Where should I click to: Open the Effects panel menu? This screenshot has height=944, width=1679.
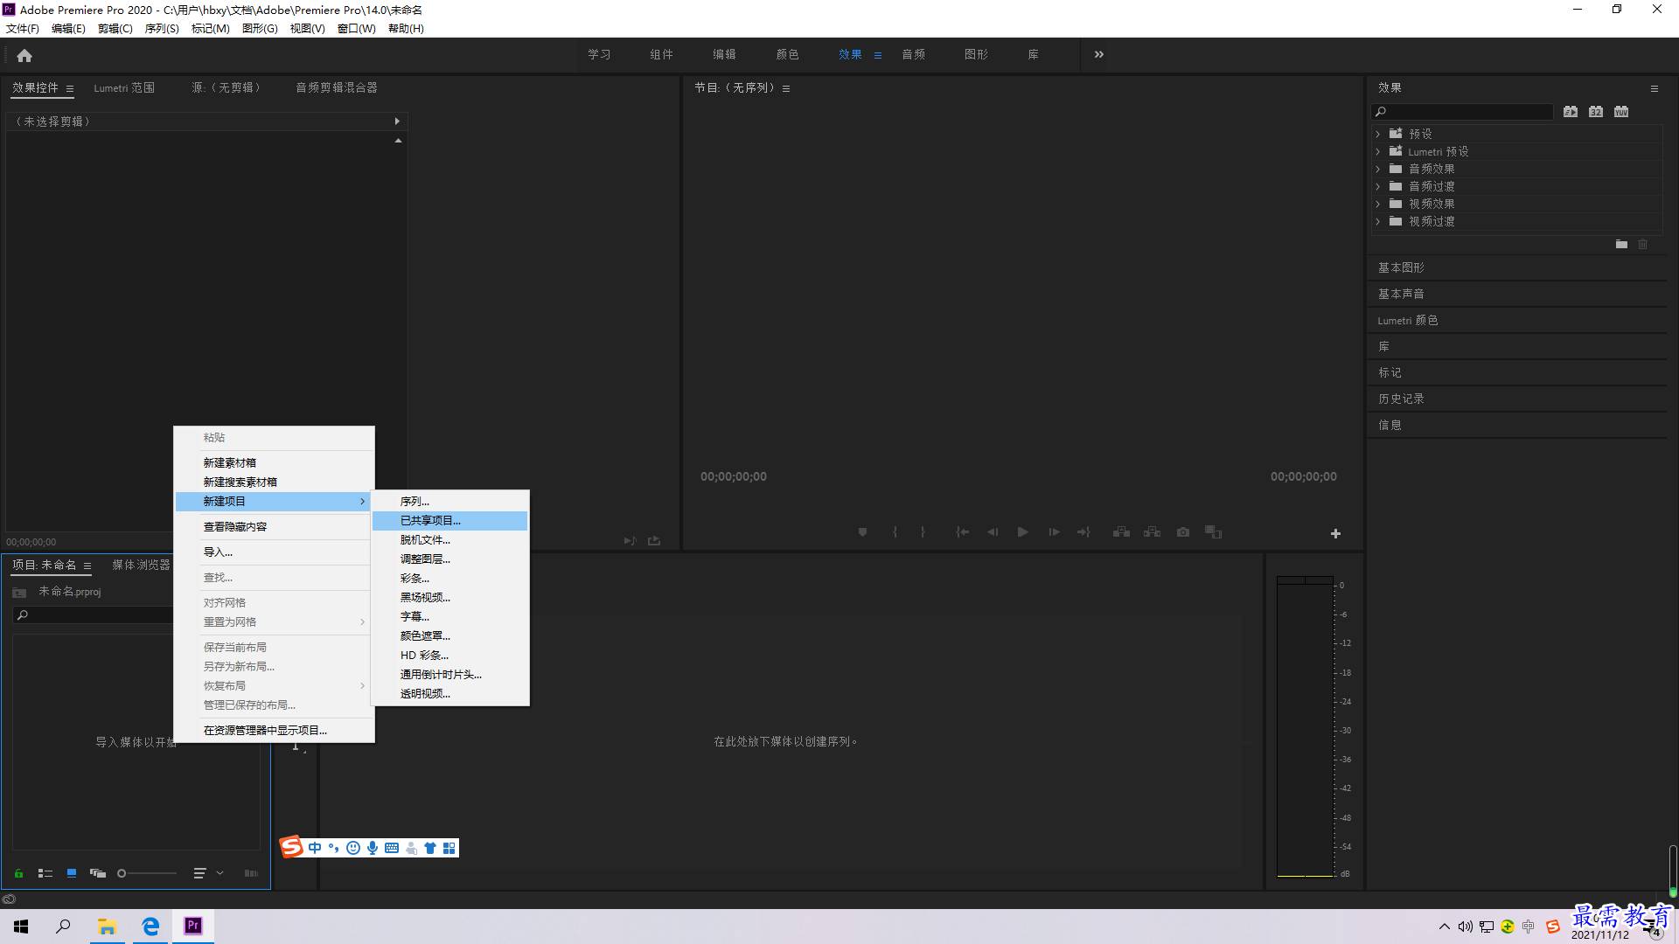[1654, 88]
